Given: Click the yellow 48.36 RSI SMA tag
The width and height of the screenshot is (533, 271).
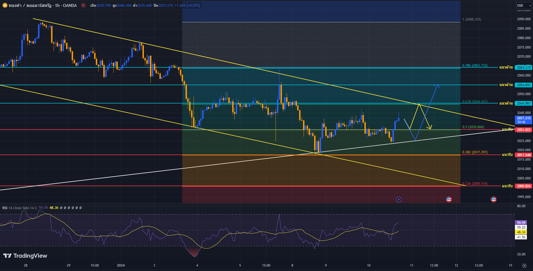Looking at the screenshot, I should 521,232.
